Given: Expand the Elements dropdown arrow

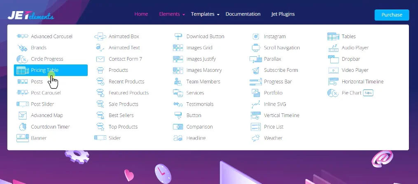Looking at the screenshot, I should pyautogui.click(x=183, y=14).
